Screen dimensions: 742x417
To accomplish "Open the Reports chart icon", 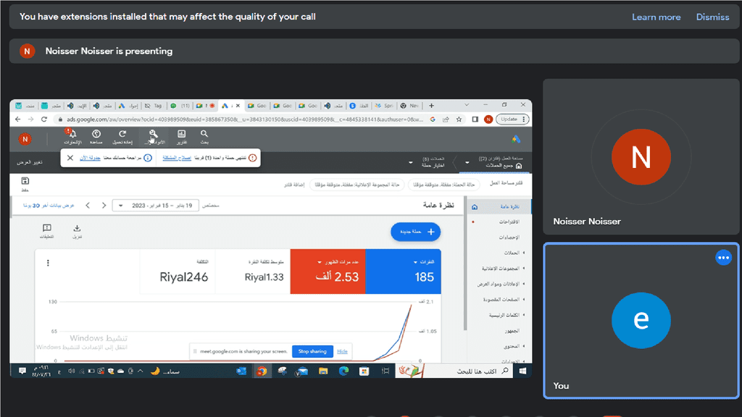I will [181, 134].
